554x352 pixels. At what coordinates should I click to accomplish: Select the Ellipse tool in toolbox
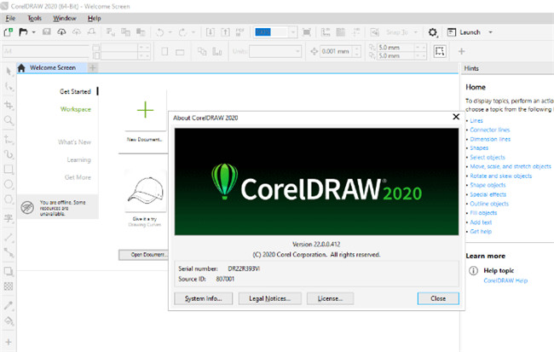9,184
